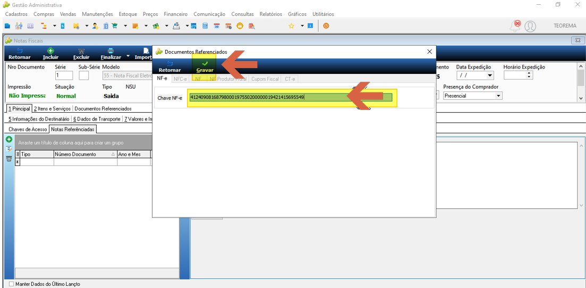The image size is (586, 288).
Task: Switch to Chaves de Acesso tab
Action: (x=28, y=130)
